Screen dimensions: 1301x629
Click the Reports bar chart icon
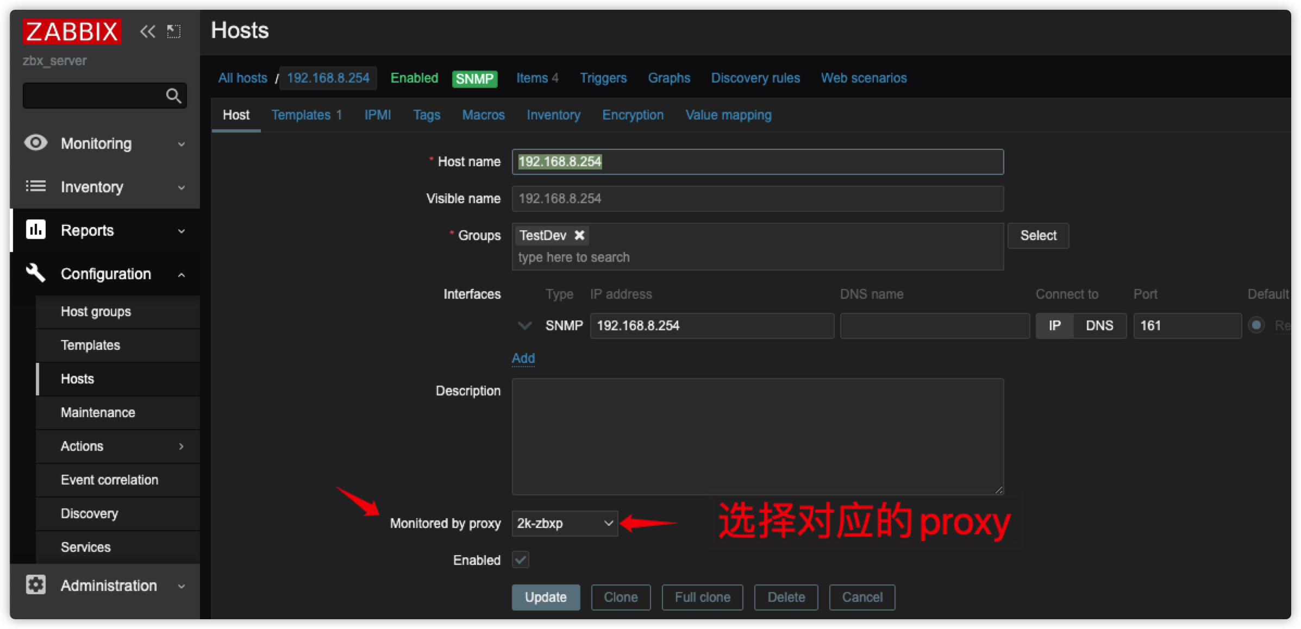(x=36, y=230)
